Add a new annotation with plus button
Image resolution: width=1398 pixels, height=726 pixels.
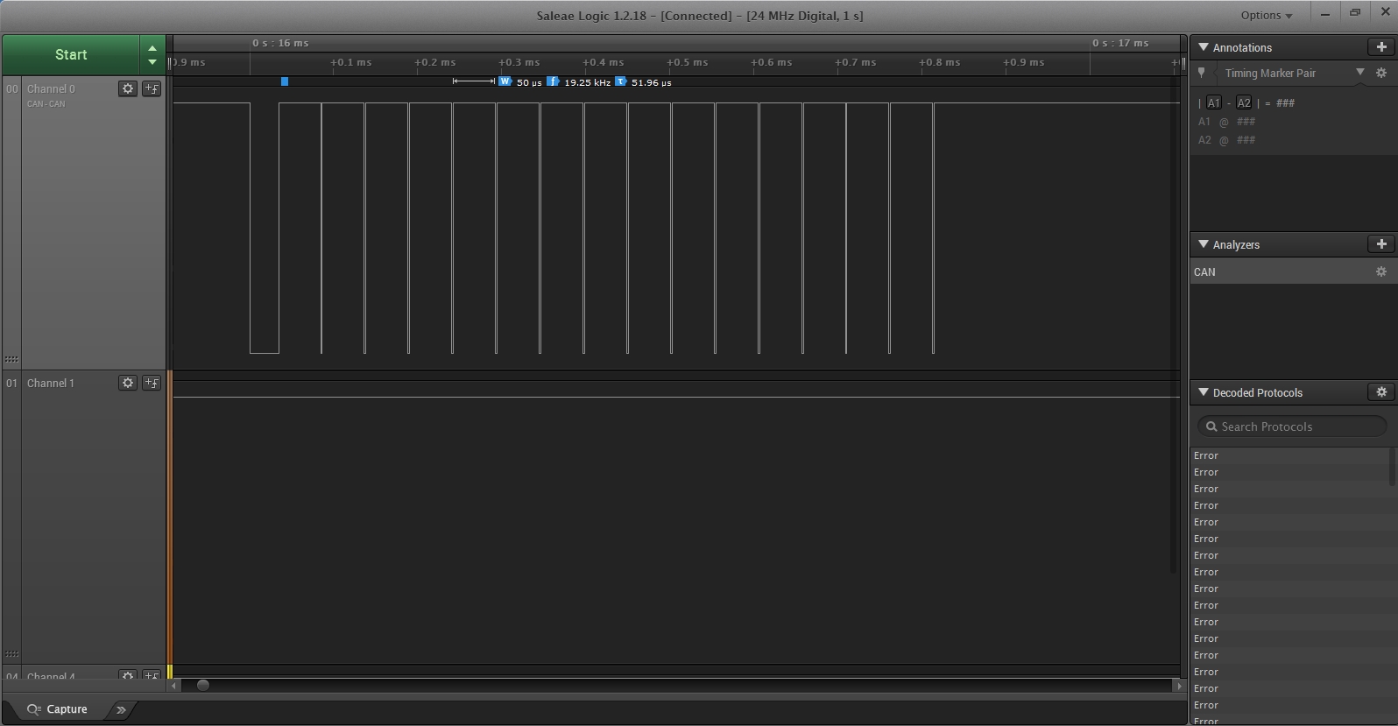tap(1381, 47)
